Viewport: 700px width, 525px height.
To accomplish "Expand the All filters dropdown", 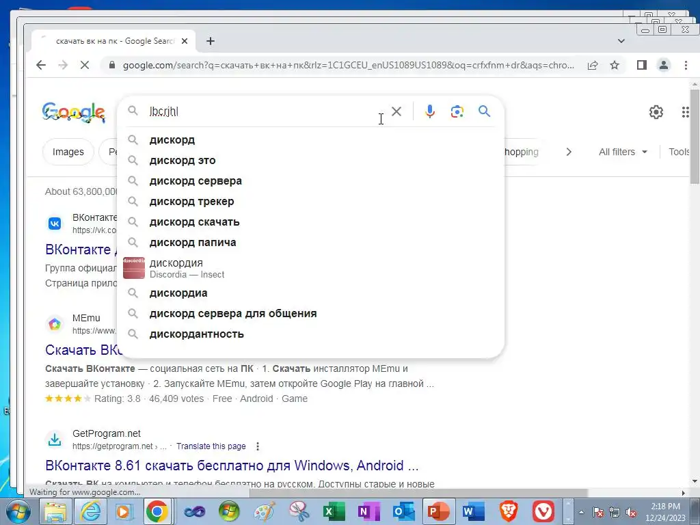I will pos(623,152).
